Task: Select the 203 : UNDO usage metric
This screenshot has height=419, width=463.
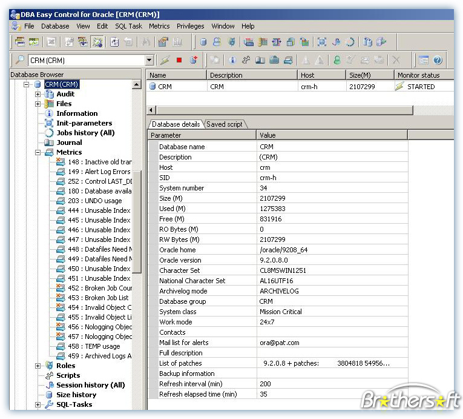Action: pyautogui.click(x=94, y=201)
